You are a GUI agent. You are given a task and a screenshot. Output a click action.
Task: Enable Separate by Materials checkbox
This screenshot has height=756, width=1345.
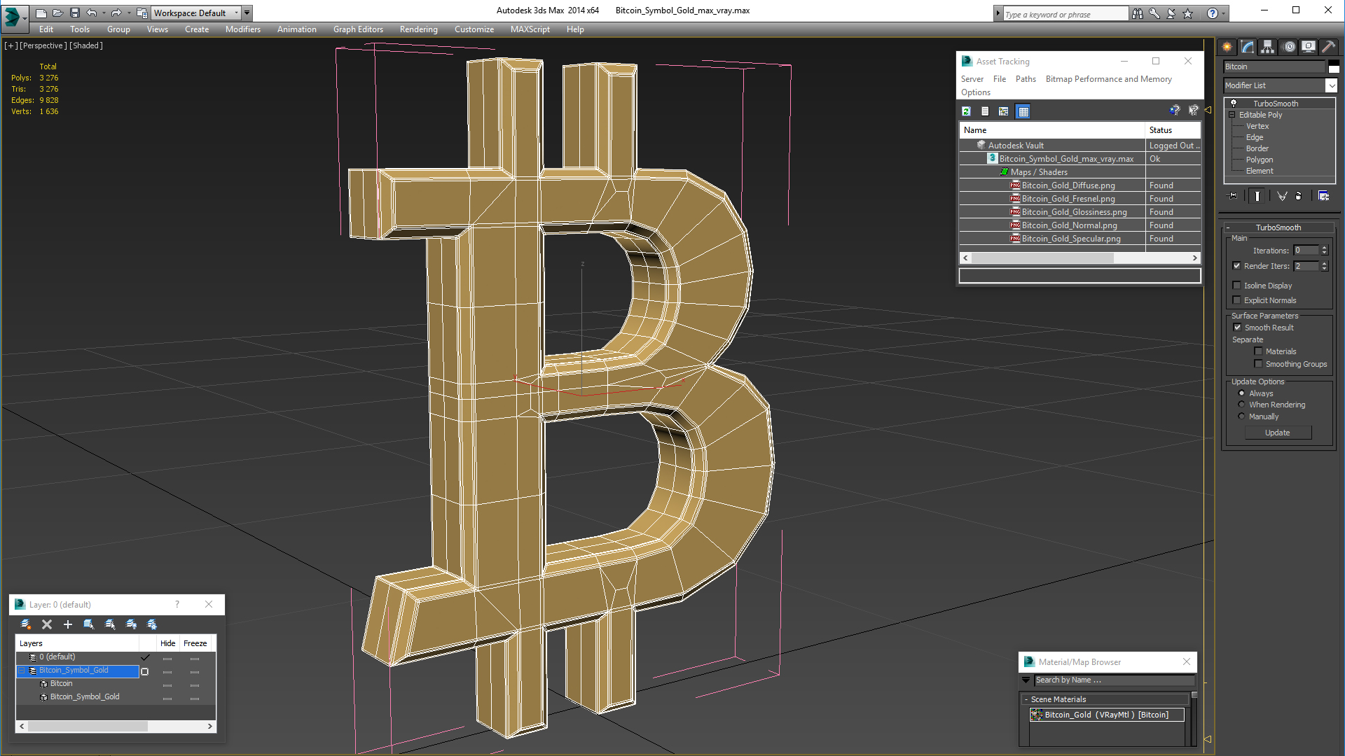click(1258, 351)
